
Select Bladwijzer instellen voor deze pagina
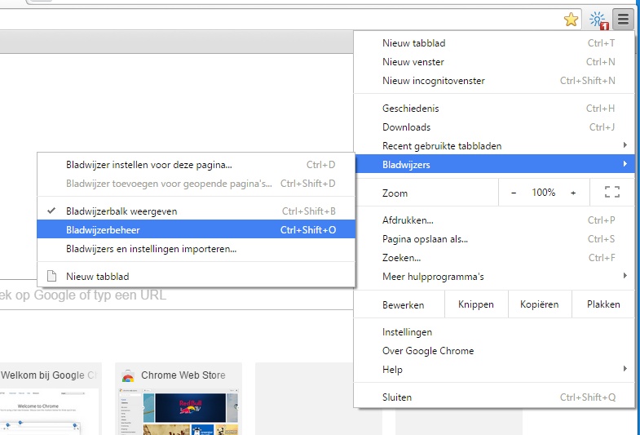coord(196,165)
